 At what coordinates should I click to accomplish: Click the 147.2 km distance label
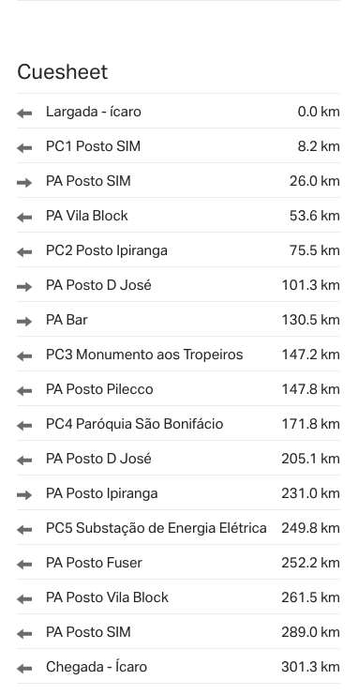click(x=310, y=355)
